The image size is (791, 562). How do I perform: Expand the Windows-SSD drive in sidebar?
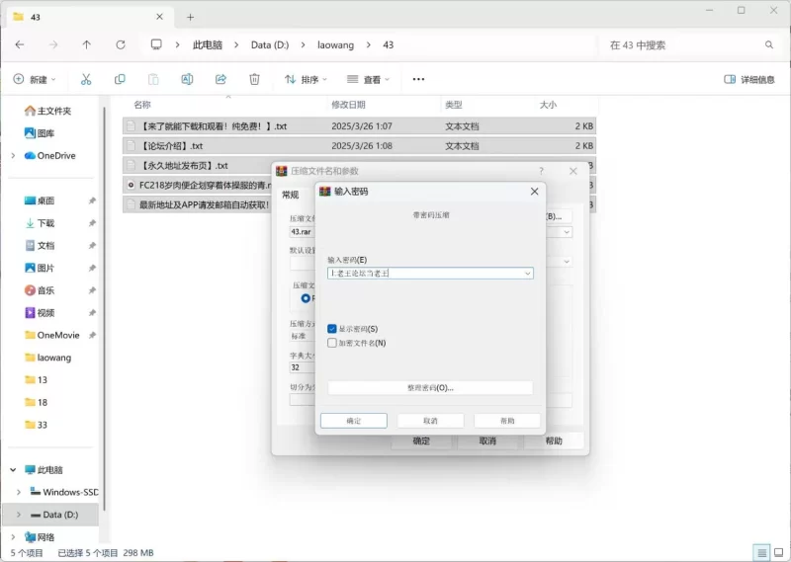click(x=20, y=492)
